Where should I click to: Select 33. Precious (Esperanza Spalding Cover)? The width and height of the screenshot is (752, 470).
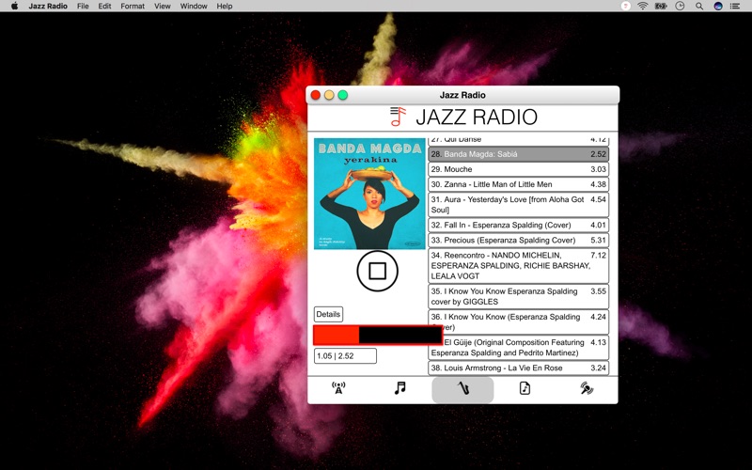coord(519,241)
